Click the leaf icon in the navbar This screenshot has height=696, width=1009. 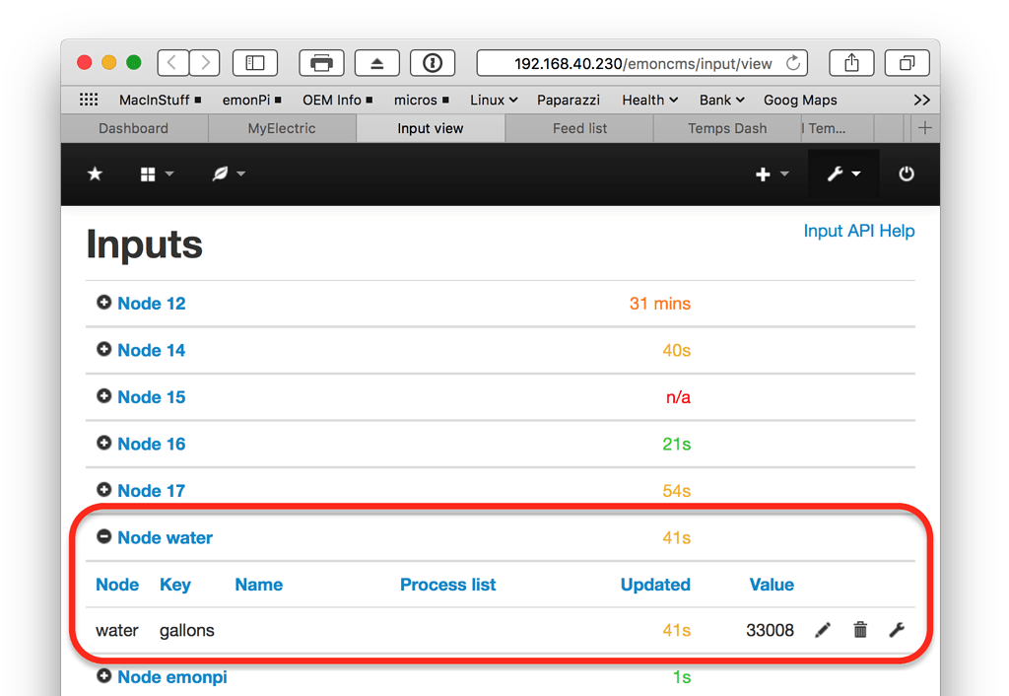(x=222, y=174)
